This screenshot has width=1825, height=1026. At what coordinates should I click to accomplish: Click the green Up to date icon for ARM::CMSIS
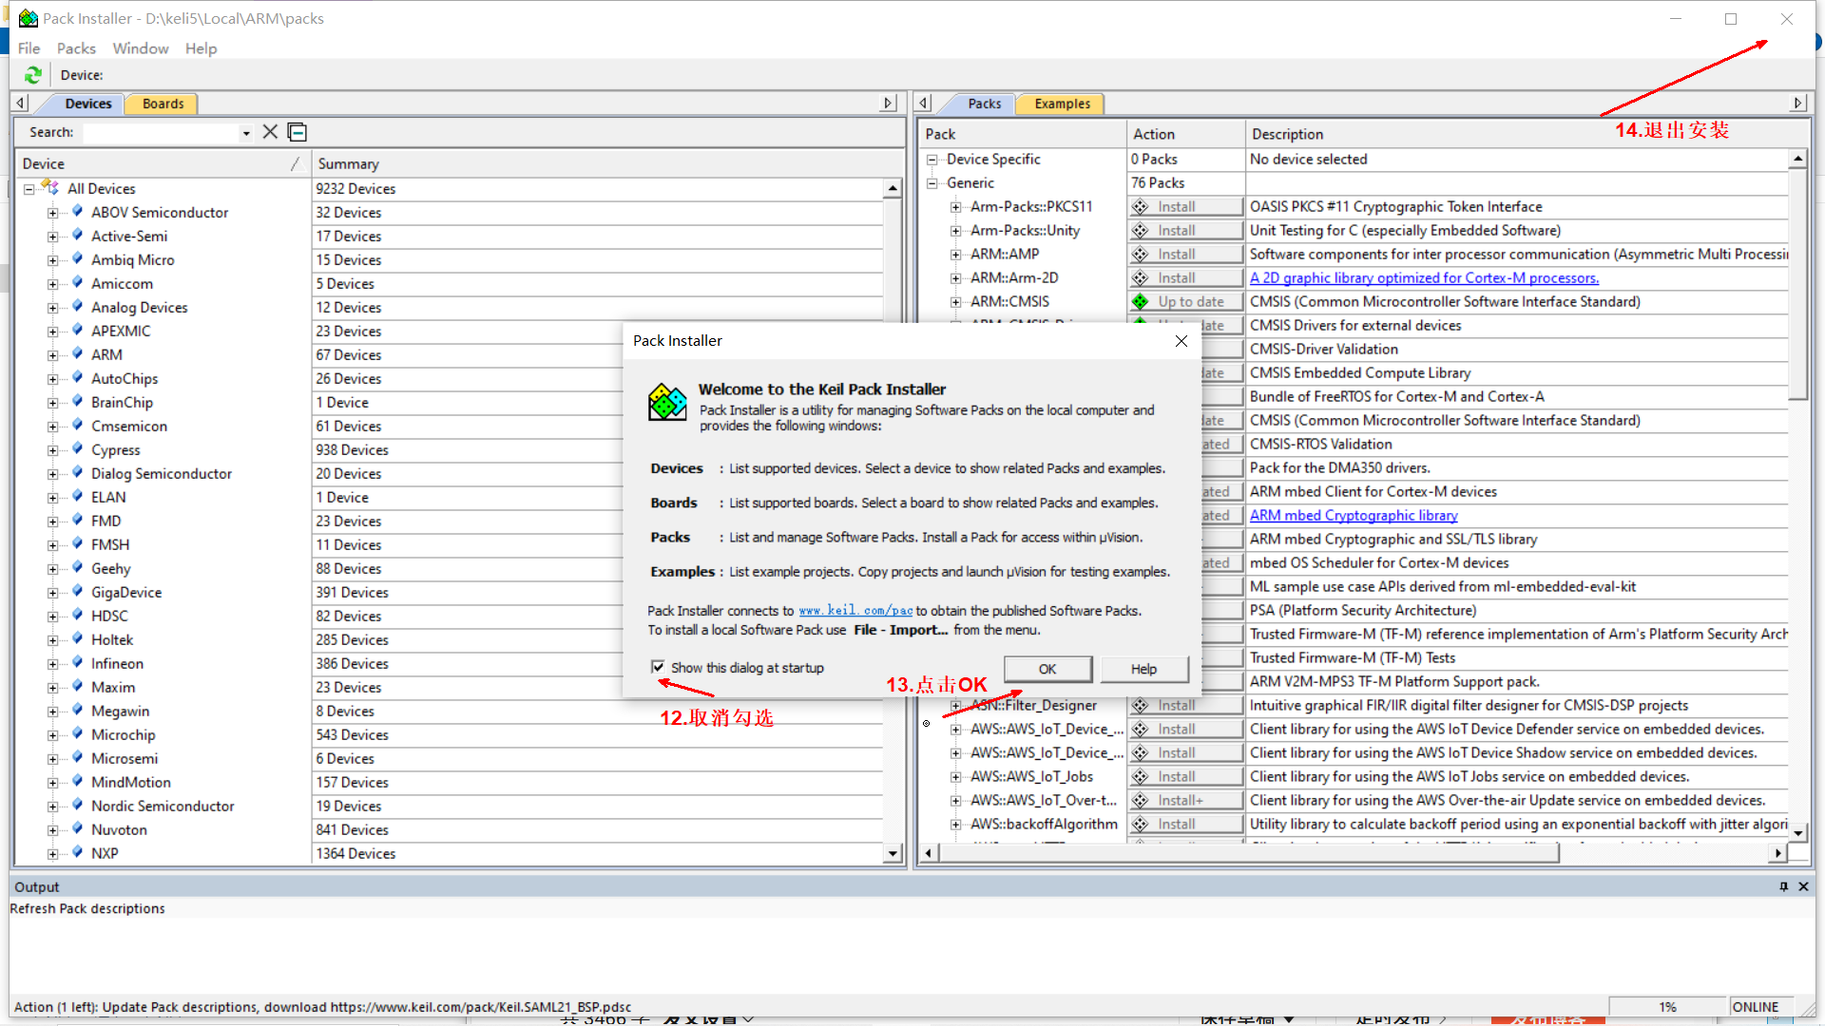click(1140, 302)
